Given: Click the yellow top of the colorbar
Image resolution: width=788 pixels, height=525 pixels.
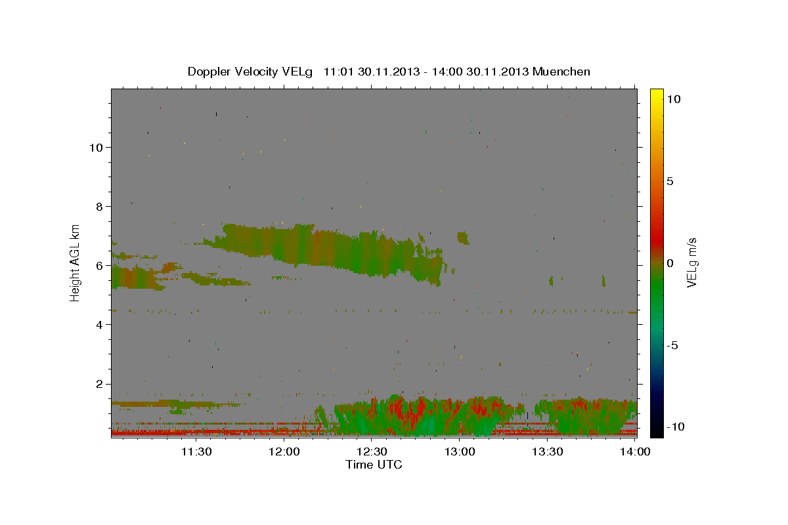Looking at the screenshot, I should coord(657,95).
